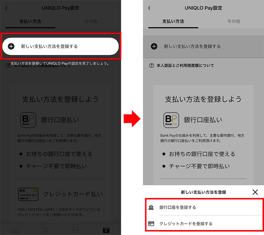This screenshot has width=264, height=235.
Task: Tap the 支払い方法を登録しよう heading on the right screen
Action: (203, 99)
